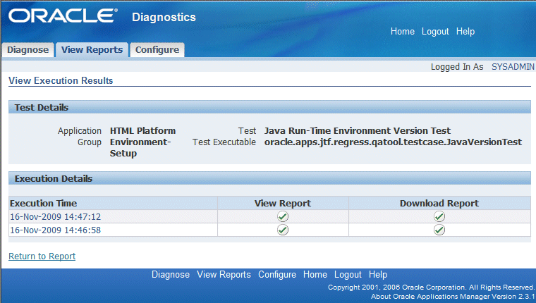Click the HTML Platform application value
Screen dimensions: 536x303
pos(142,131)
